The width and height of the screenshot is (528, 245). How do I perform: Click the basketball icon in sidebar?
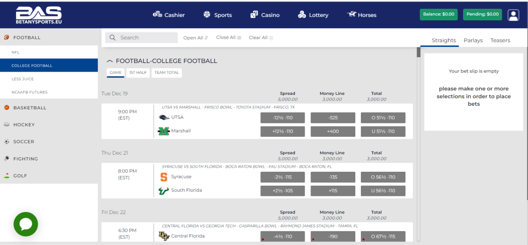tap(6, 108)
